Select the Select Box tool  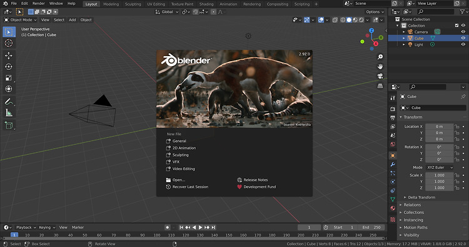(x=9, y=32)
